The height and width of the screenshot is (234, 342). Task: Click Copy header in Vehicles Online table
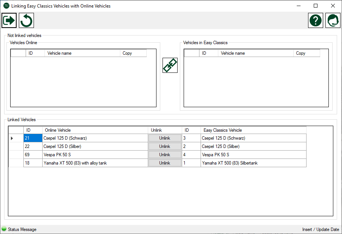(133, 53)
